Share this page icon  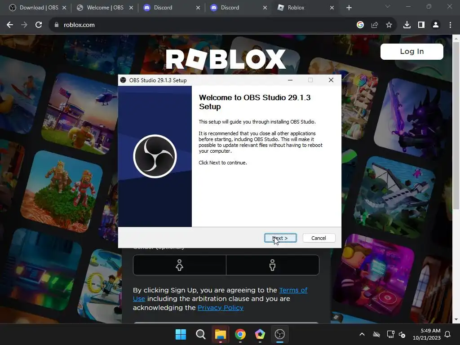click(375, 25)
